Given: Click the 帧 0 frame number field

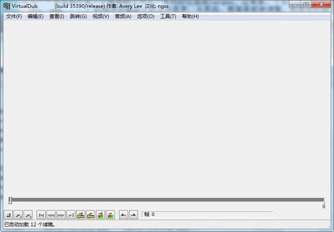Looking at the screenshot, I should [x=207, y=215].
